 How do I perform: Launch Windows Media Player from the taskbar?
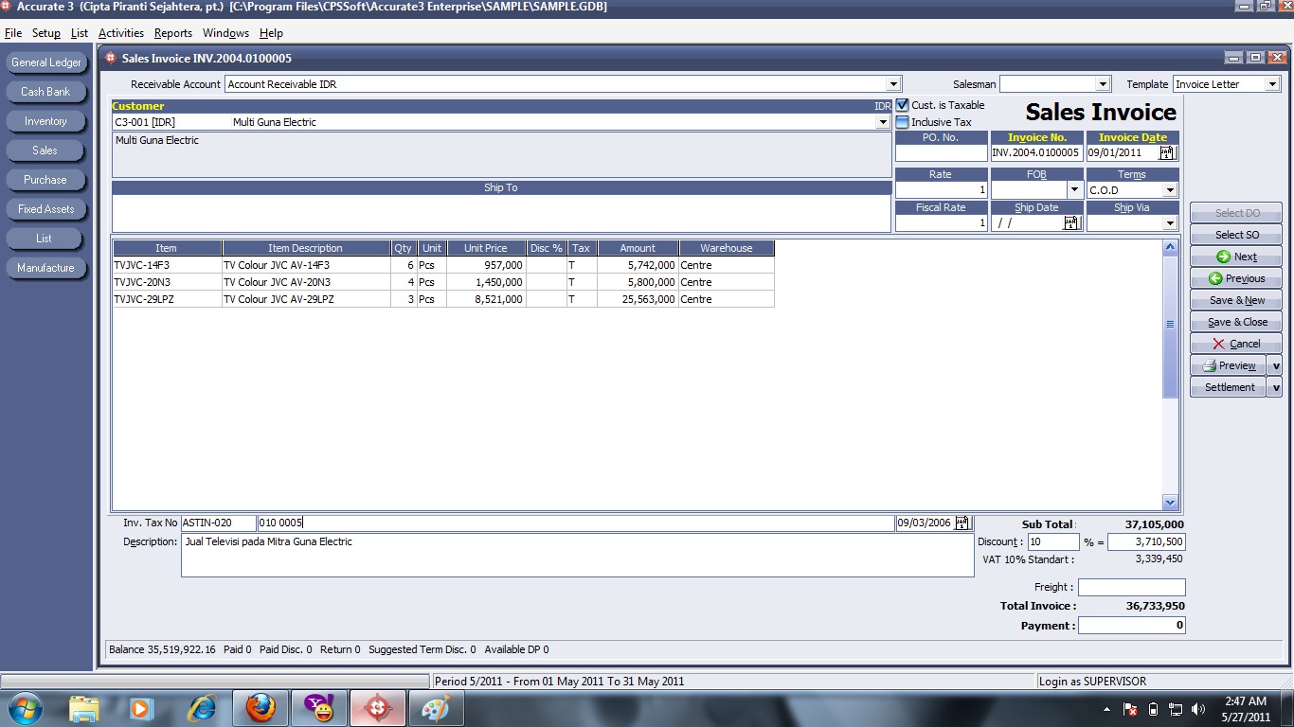[x=142, y=708]
